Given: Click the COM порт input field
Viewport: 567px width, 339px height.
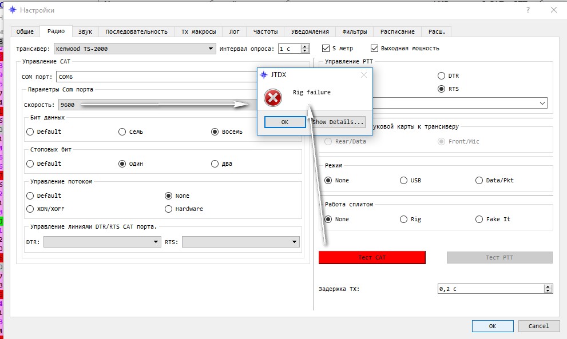Looking at the screenshot, I should pyautogui.click(x=154, y=77).
